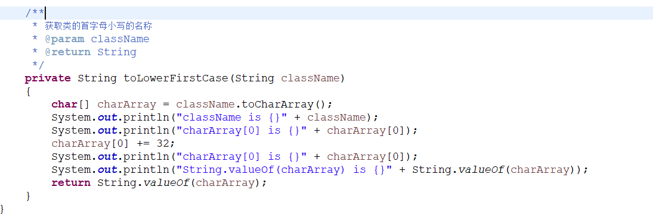Click the "String.valueOf(charArray) is {}" string literal
653x218 pixels.
285,169
